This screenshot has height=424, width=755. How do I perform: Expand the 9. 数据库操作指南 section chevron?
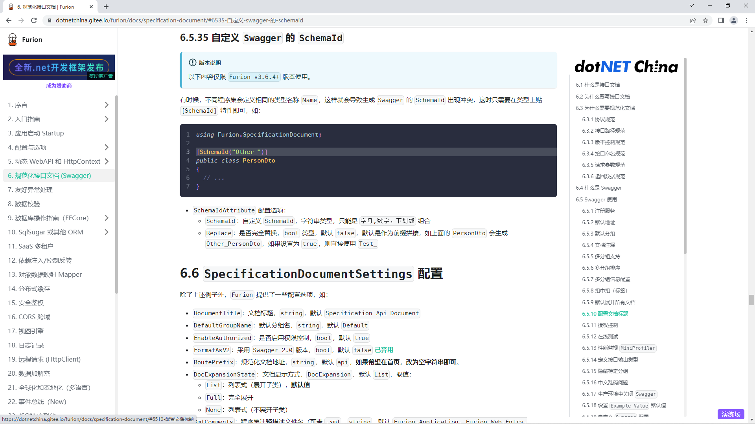107,218
